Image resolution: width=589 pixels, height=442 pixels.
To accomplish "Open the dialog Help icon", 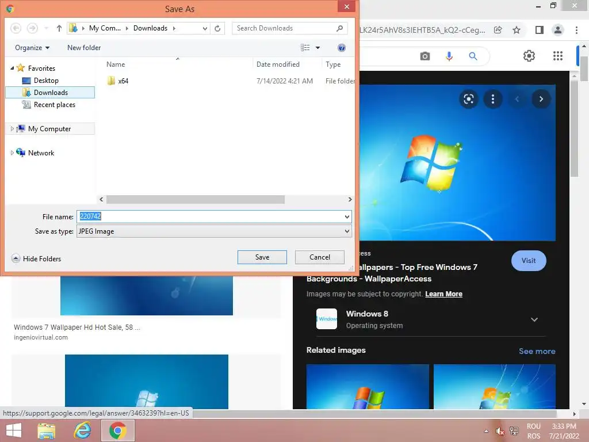I will click(x=342, y=48).
